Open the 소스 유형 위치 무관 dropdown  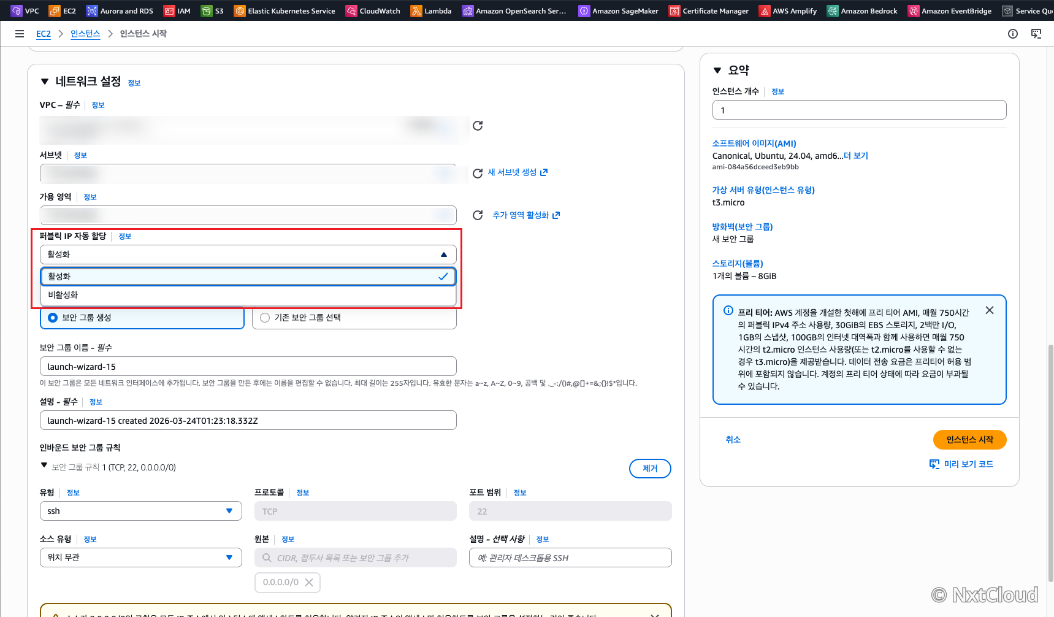(x=141, y=558)
